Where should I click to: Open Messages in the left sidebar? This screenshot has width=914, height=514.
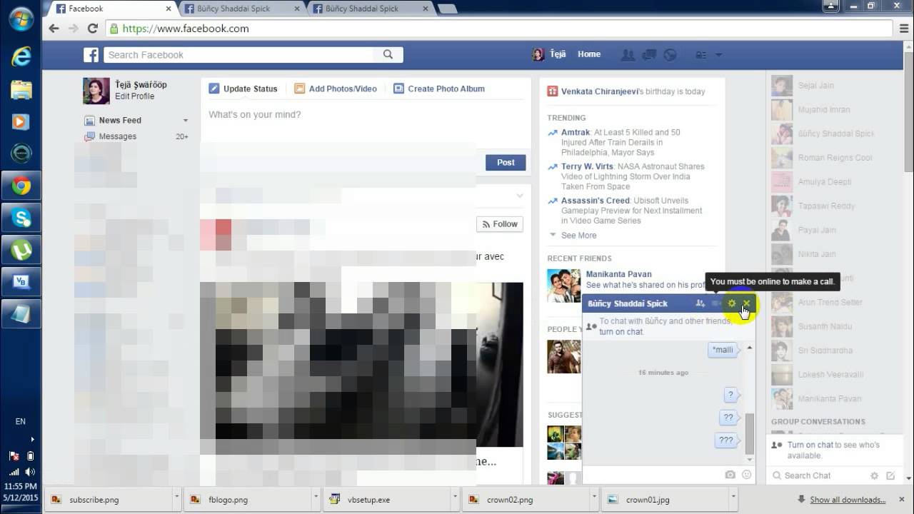pyautogui.click(x=118, y=136)
